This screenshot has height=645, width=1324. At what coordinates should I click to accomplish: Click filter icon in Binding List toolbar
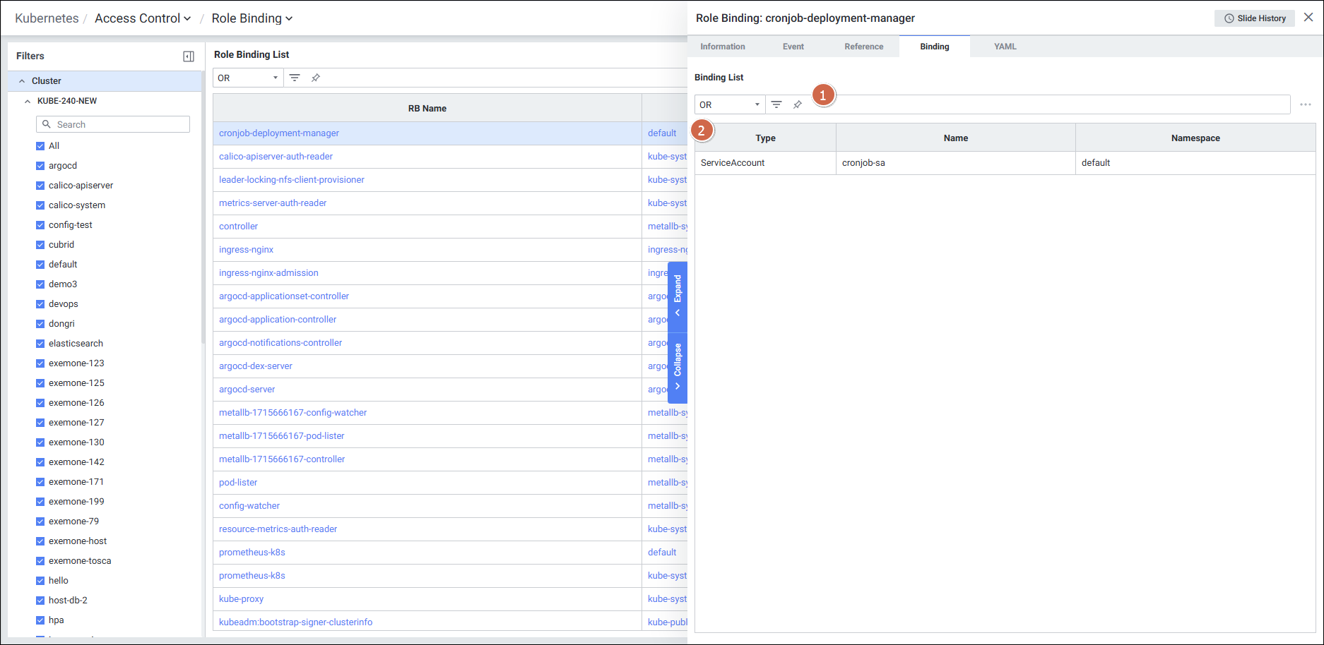[x=776, y=104]
